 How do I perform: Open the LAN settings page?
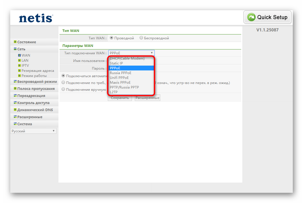click(x=25, y=60)
